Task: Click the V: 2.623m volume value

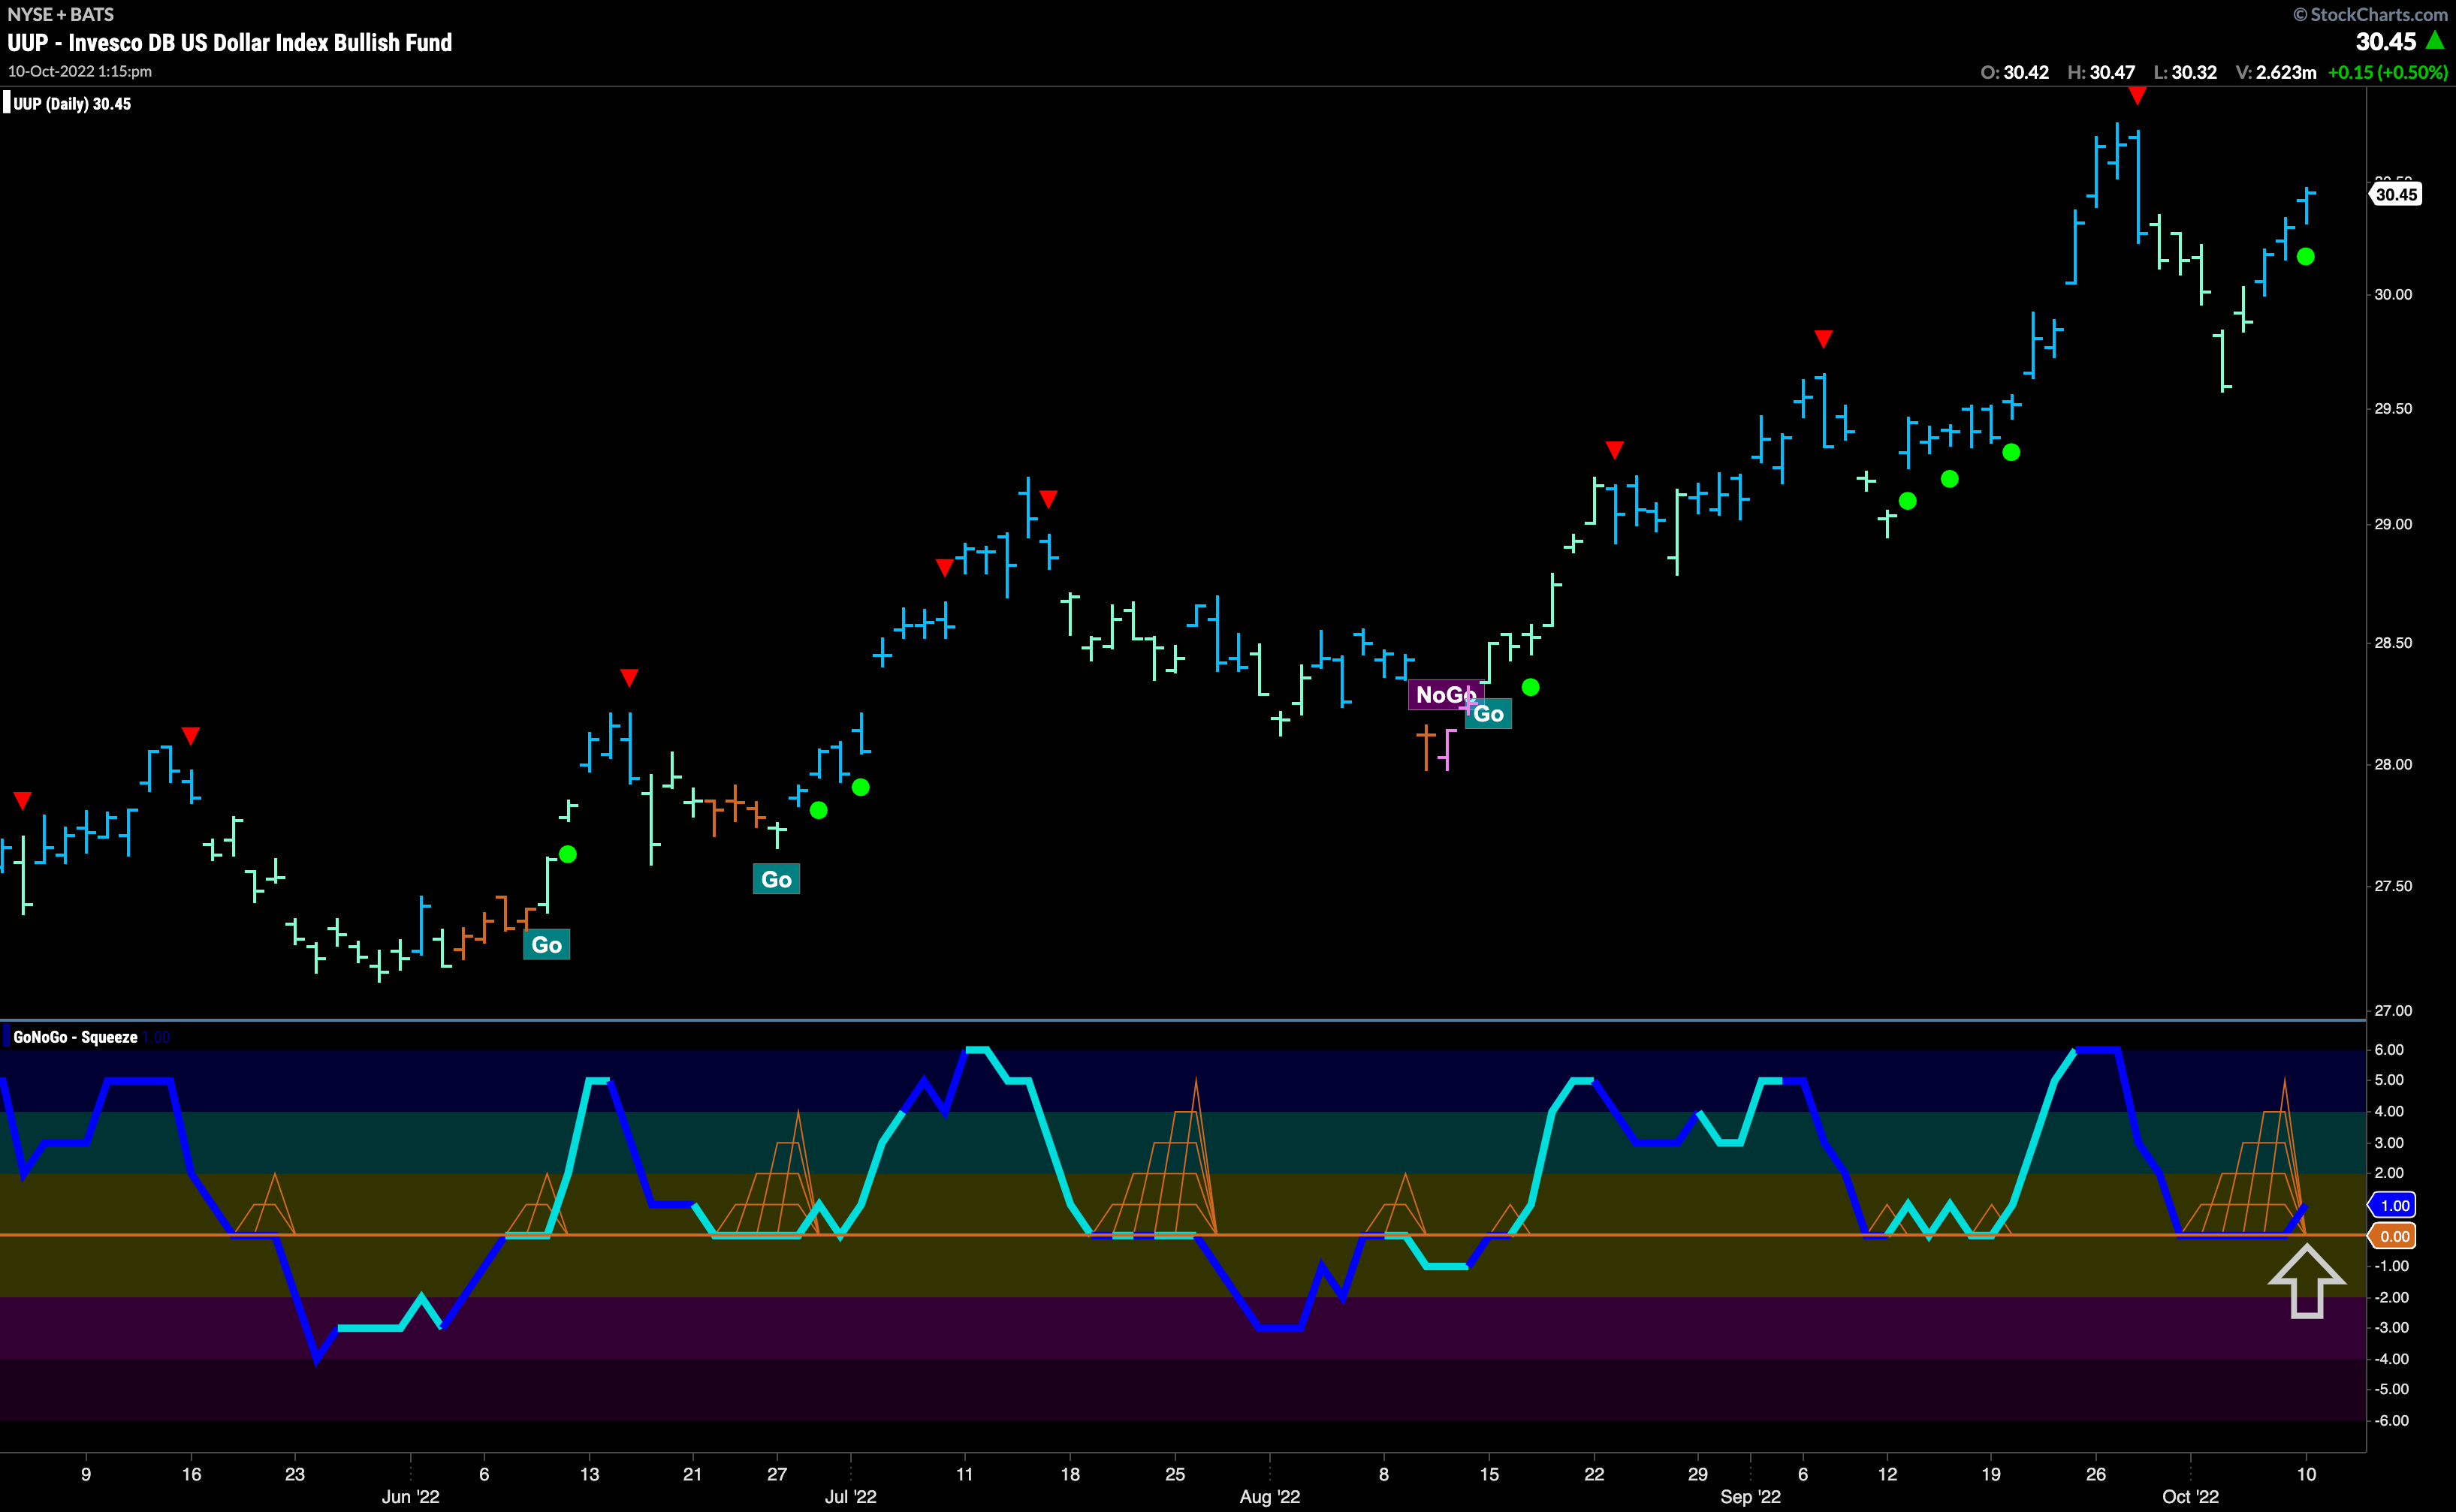Action: click(x=2276, y=72)
